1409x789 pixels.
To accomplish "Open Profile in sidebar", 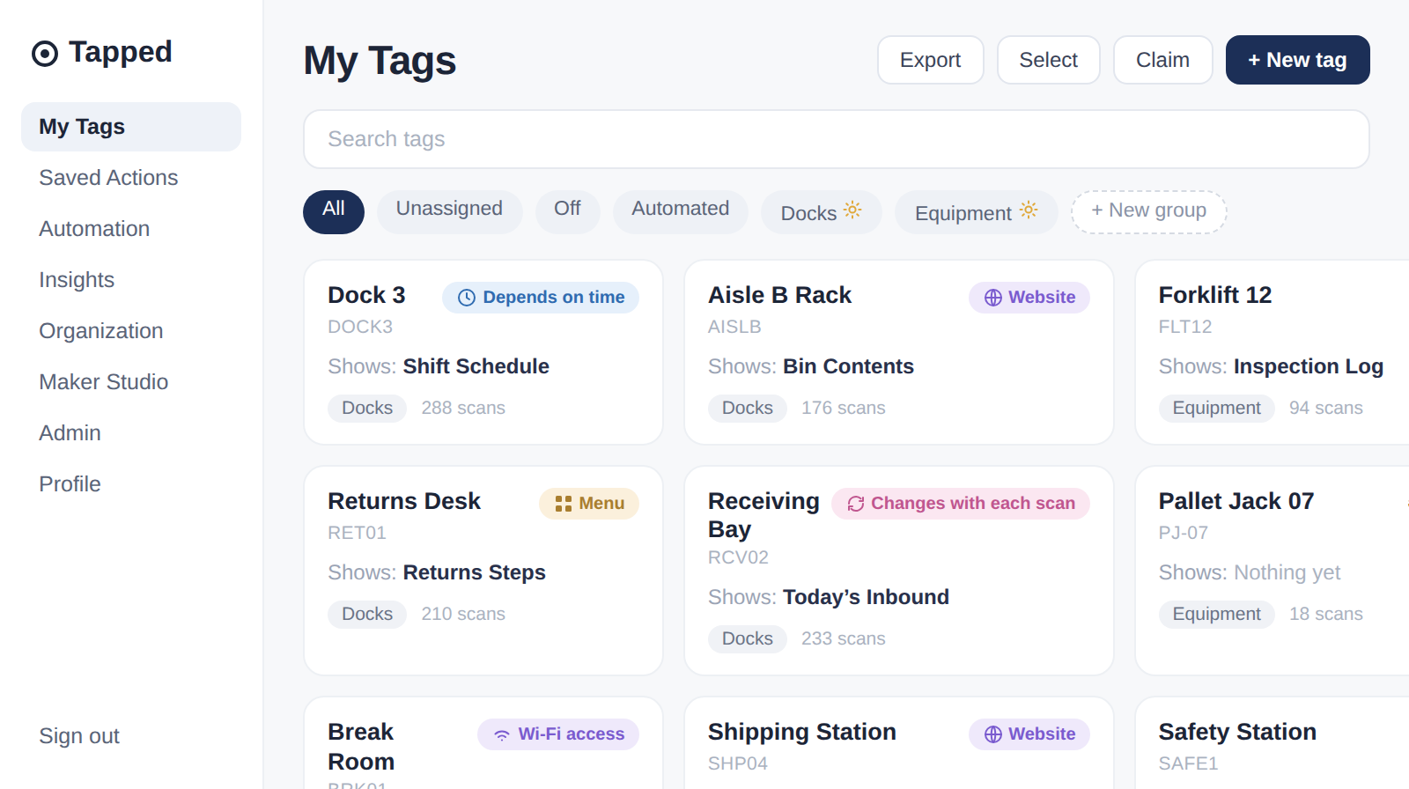I will coord(131,484).
